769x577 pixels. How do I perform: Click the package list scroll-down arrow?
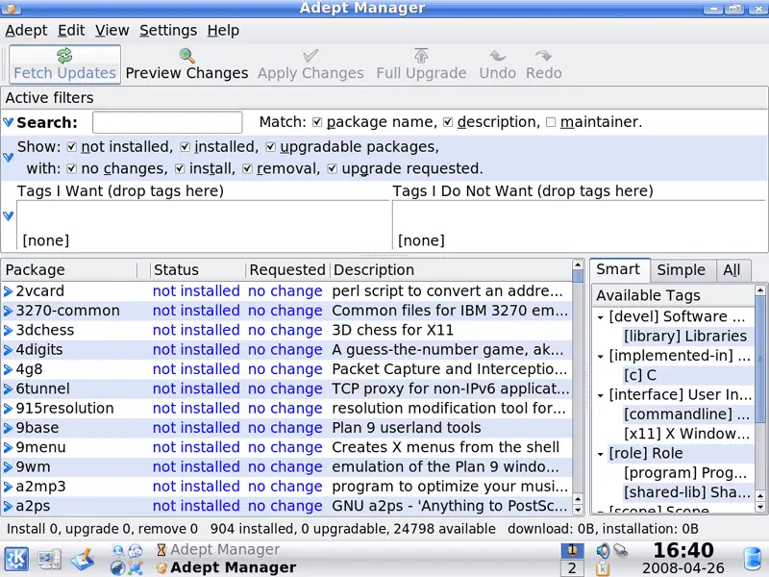578,510
